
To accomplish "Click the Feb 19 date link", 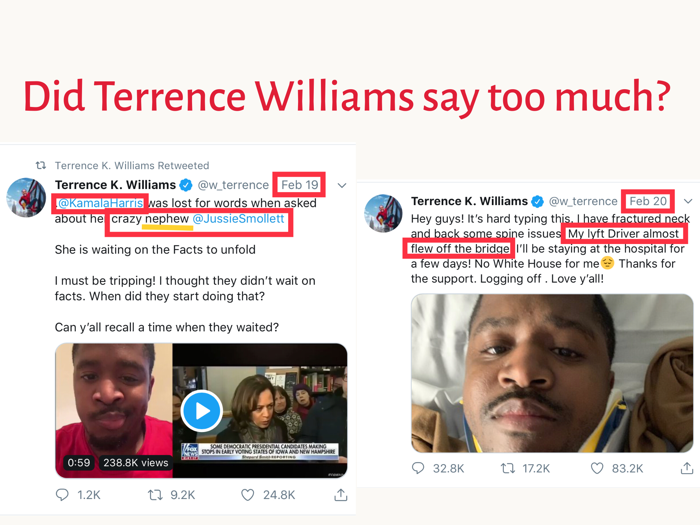I will [300, 185].
